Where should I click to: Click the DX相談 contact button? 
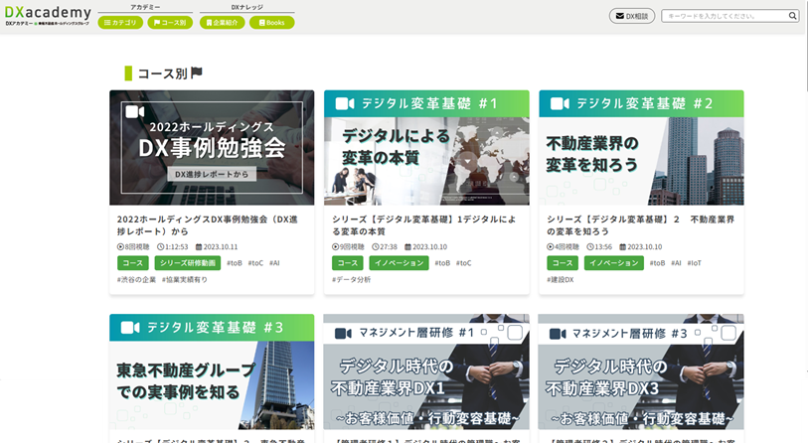[632, 16]
